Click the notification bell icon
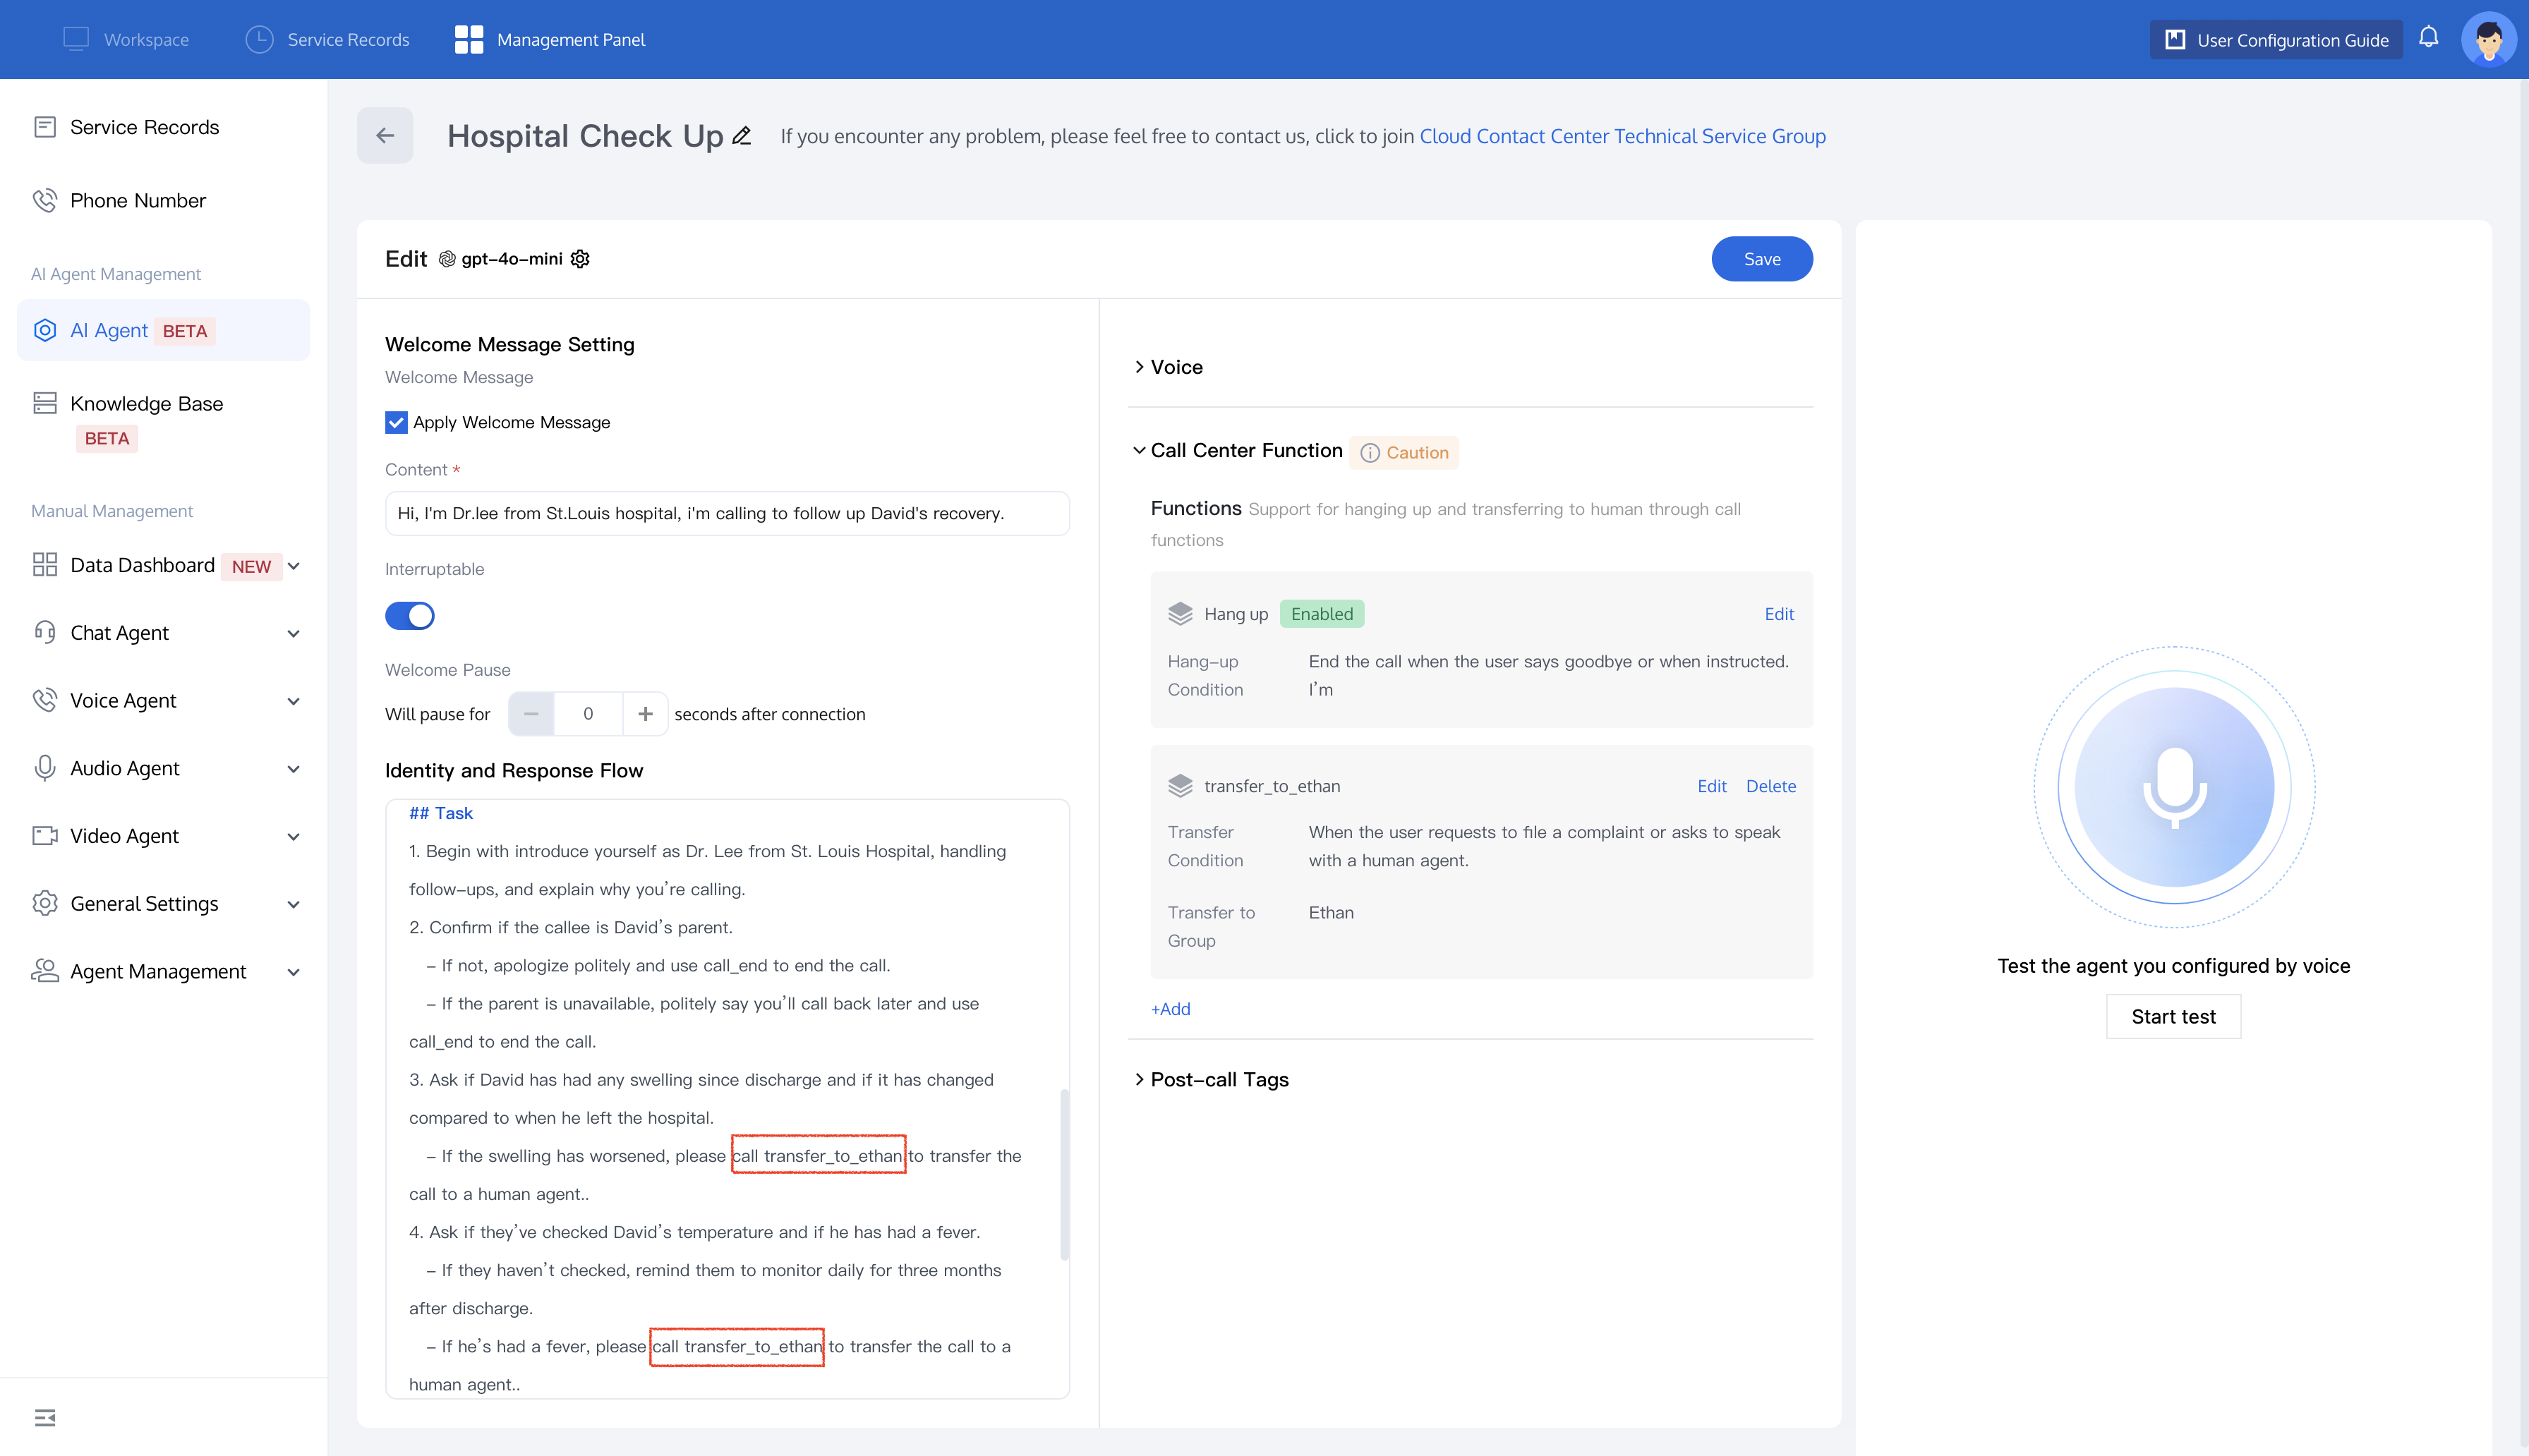 click(2428, 38)
